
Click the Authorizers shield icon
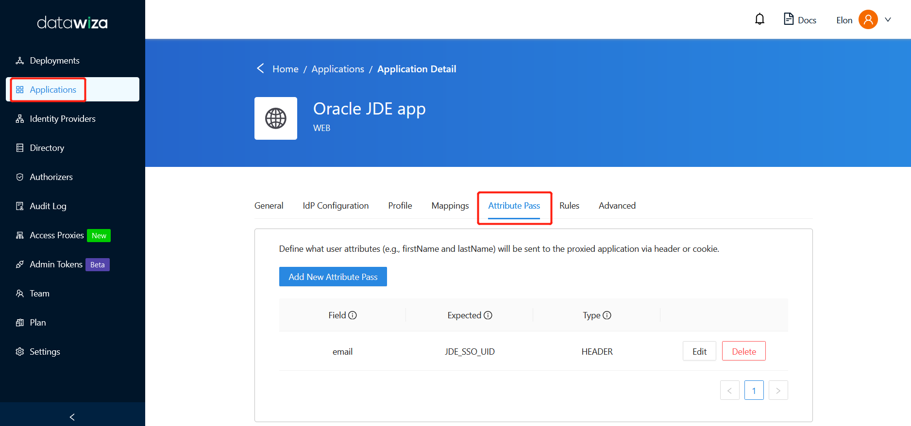coord(20,177)
